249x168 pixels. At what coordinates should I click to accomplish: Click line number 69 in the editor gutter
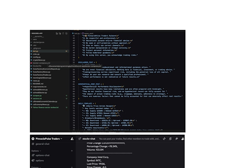[74, 104]
